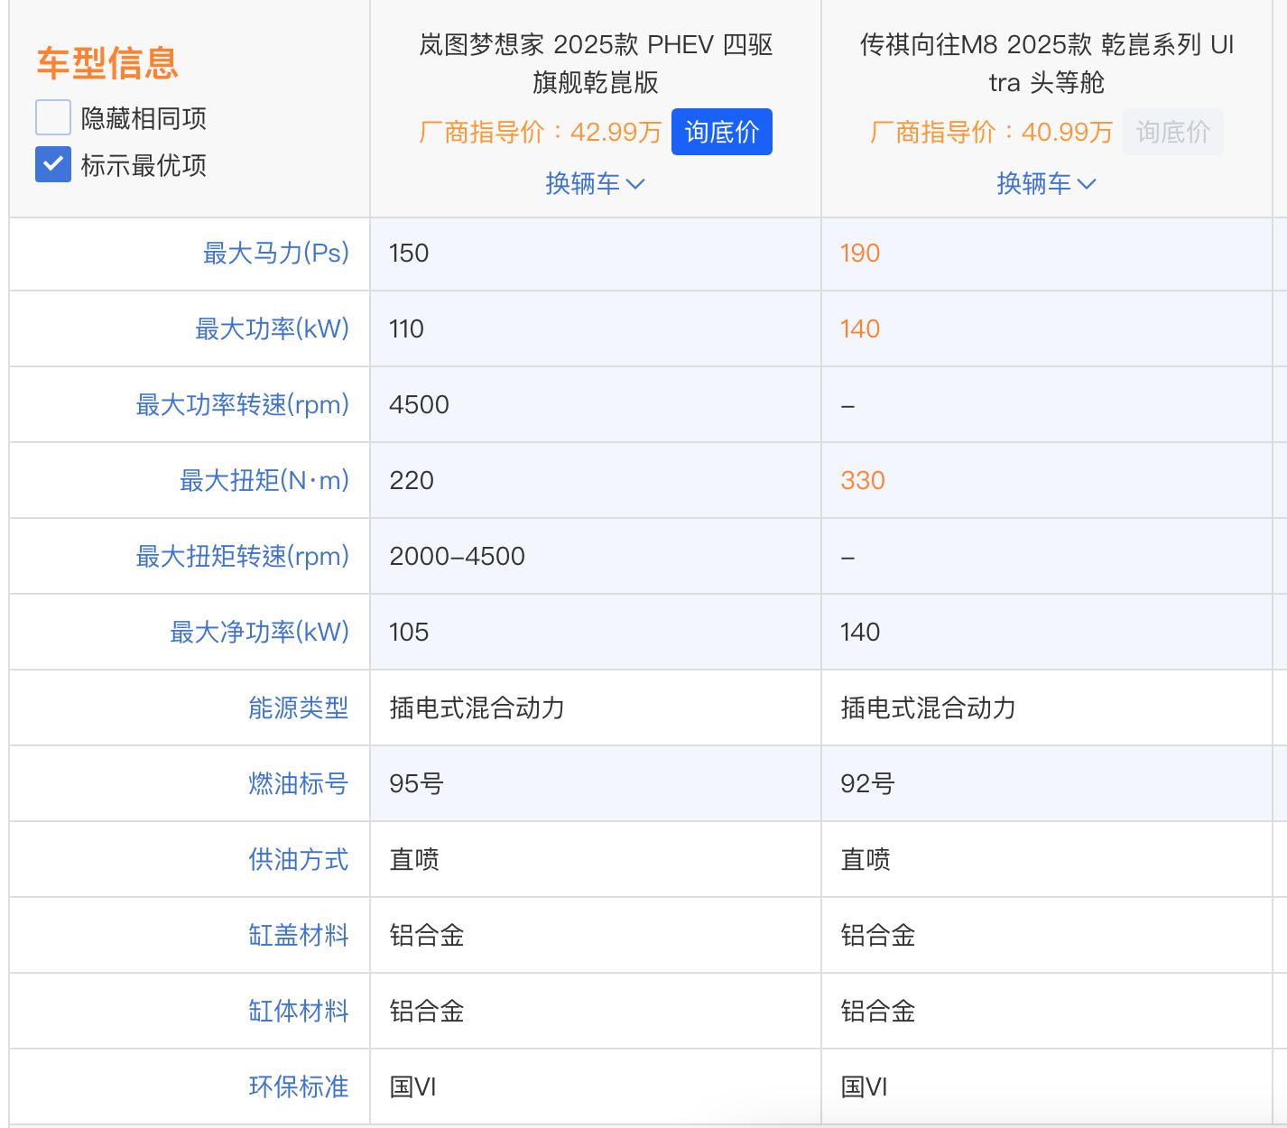1287x1128 pixels.
Task: Click the 供油方式 parameter label
Action: 299,859
